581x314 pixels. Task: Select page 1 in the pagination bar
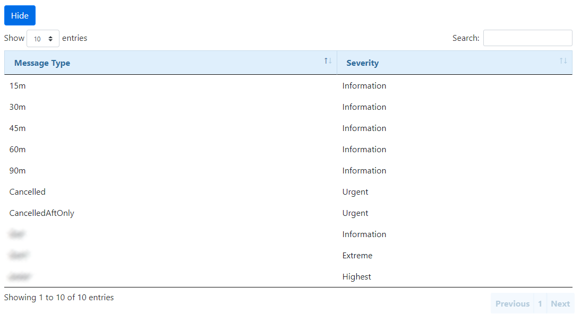tap(540, 303)
